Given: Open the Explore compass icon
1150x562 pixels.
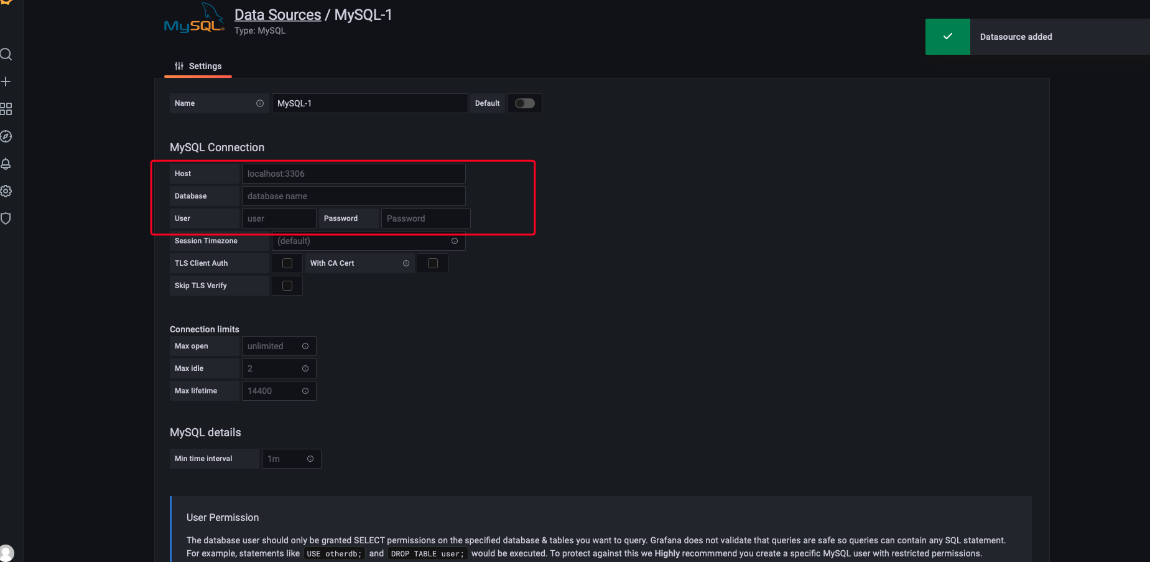Looking at the screenshot, I should tap(6, 136).
